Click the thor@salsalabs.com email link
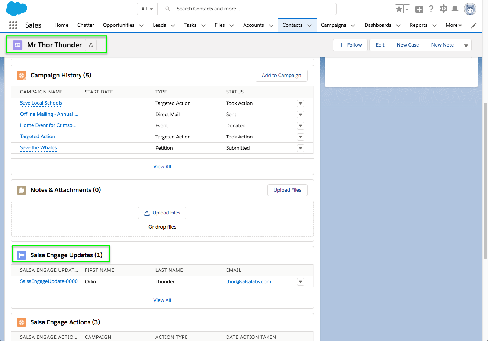Image resolution: width=488 pixels, height=341 pixels. (248, 282)
